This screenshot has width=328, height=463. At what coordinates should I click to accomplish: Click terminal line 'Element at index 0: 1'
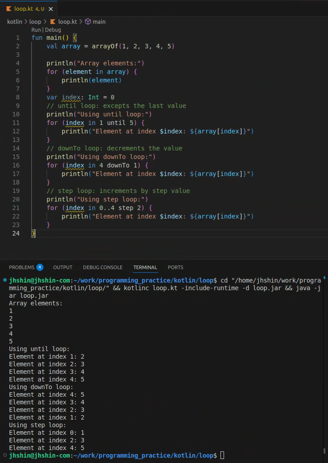47,433
